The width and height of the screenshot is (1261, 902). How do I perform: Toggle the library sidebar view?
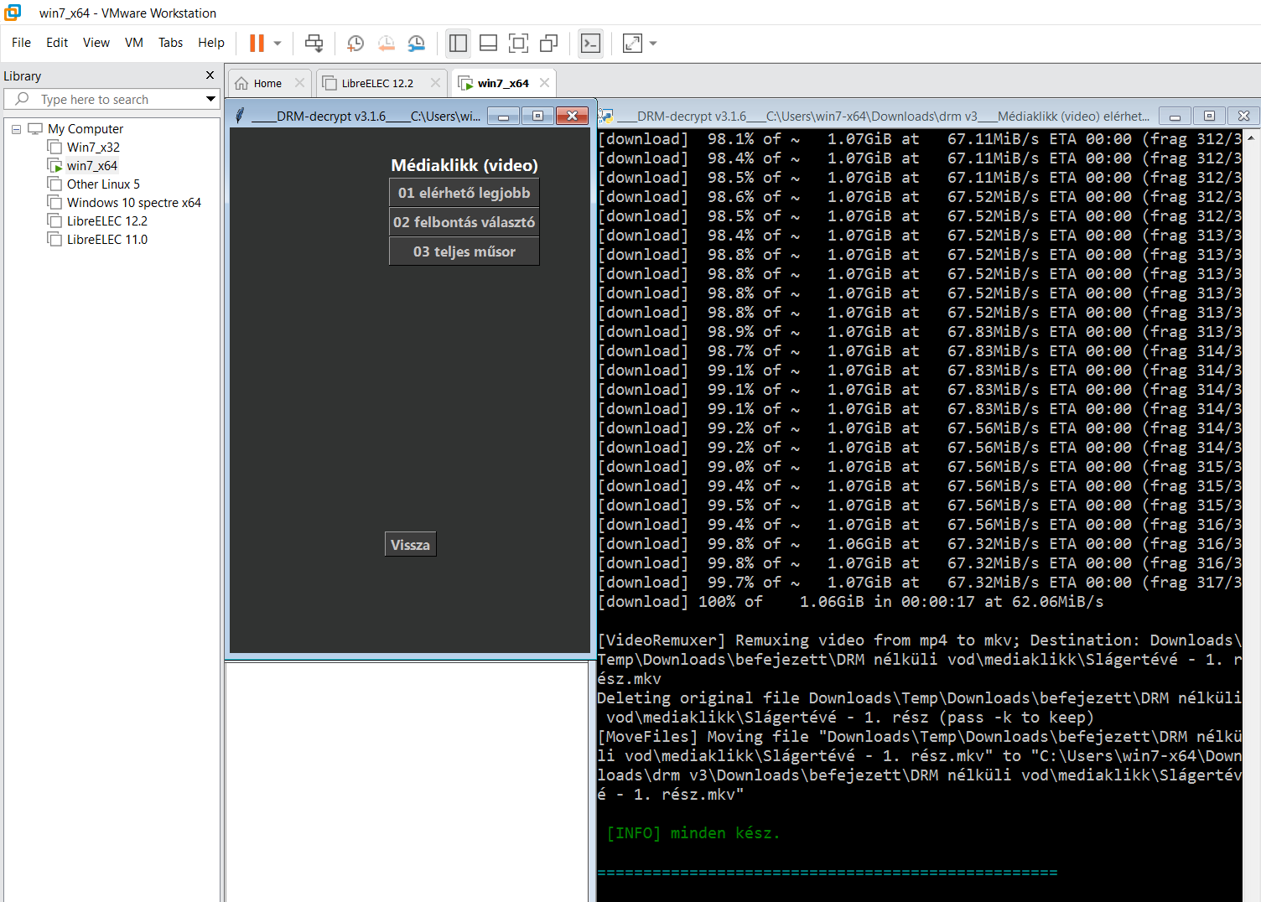[x=458, y=43]
